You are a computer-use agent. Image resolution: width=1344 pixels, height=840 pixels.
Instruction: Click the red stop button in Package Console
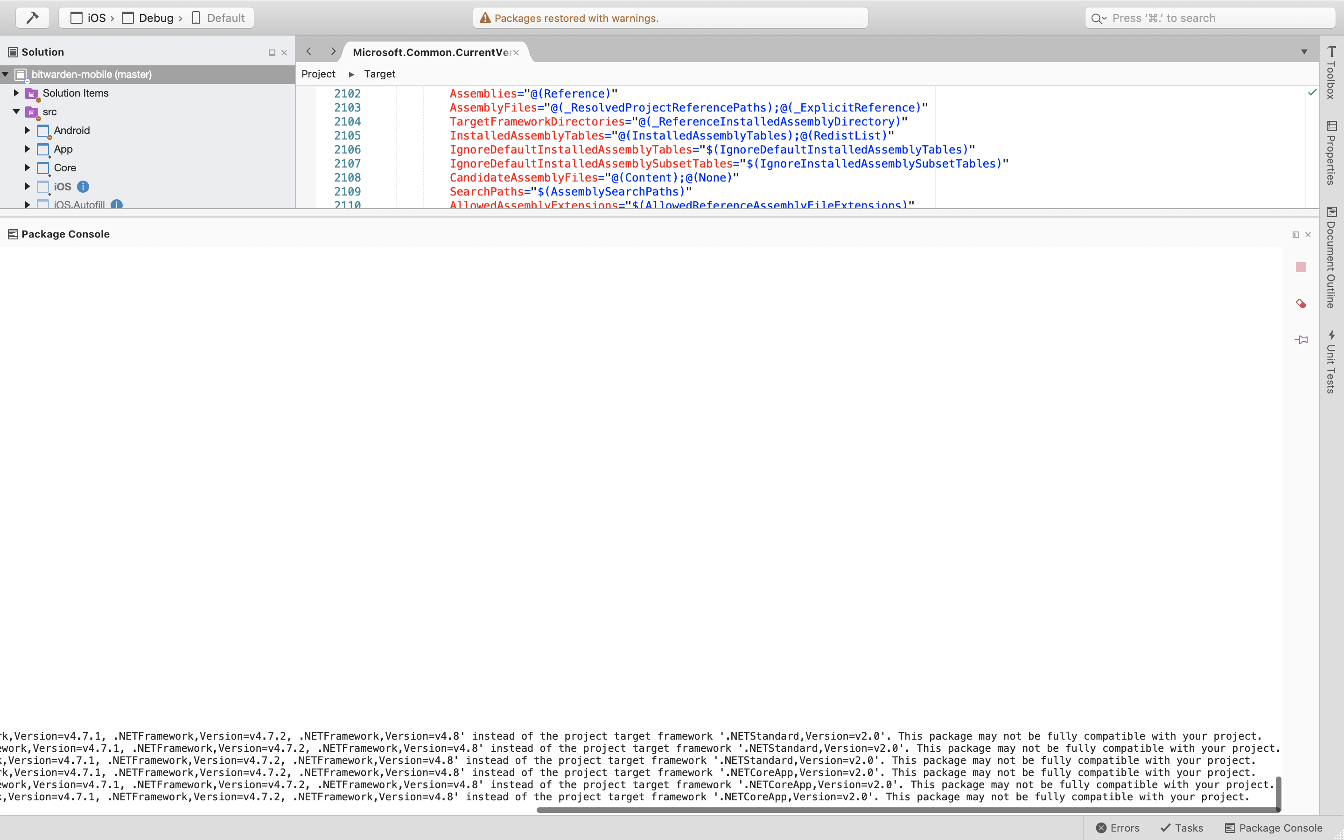(x=1301, y=267)
